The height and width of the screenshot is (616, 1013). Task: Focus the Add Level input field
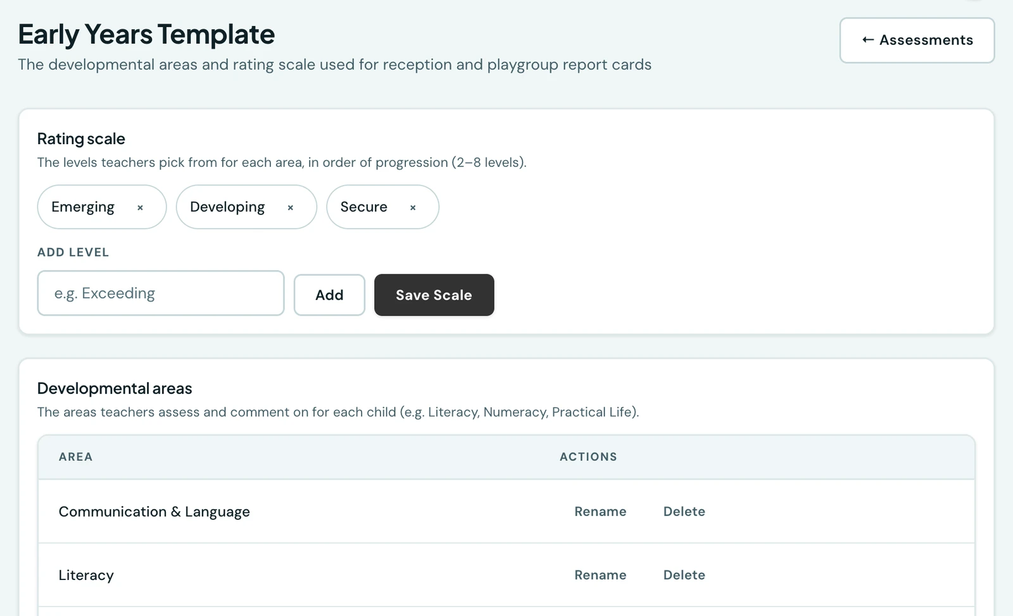[161, 293]
